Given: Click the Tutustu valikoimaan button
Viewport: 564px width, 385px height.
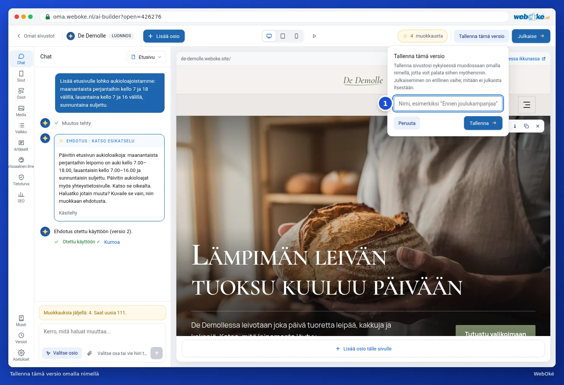Looking at the screenshot, I should [x=496, y=331].
